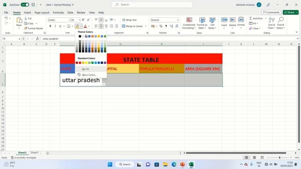Screen dimensions: 301x169
Task: Click the Undo arrow icon
Action: (6, 18)
